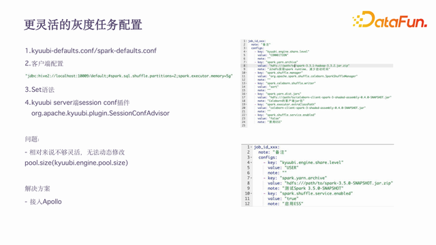The height and width of the screenshot is (245, 436).
Task: Click the 接入Apollo bullet
Action: [x=43, y=201]
